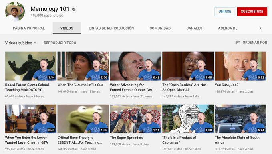
Task: Open the Acerca De tab
Action: 228,28
